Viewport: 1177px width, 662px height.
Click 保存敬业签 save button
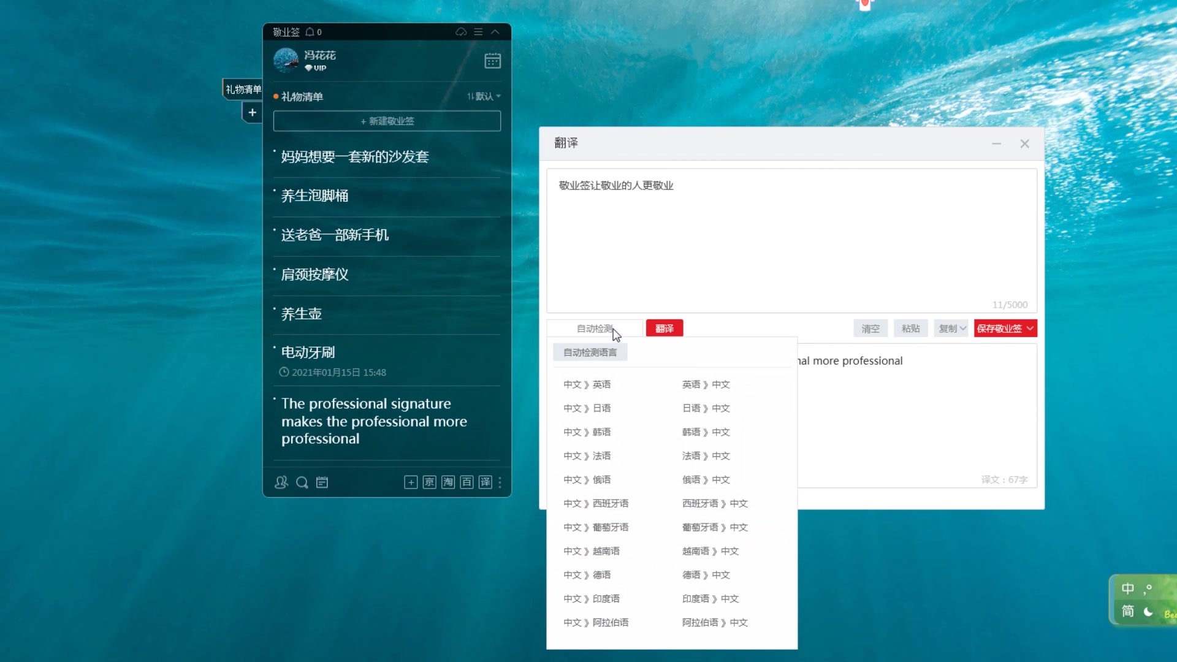pyautogui.click(x=999, y=328)
